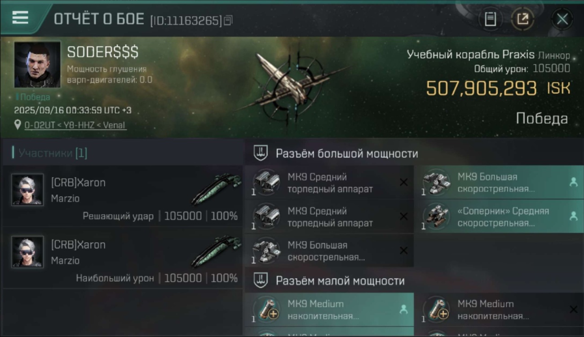Click the location pin icon
Screen dimensions: 584x337
pos(18,124)
